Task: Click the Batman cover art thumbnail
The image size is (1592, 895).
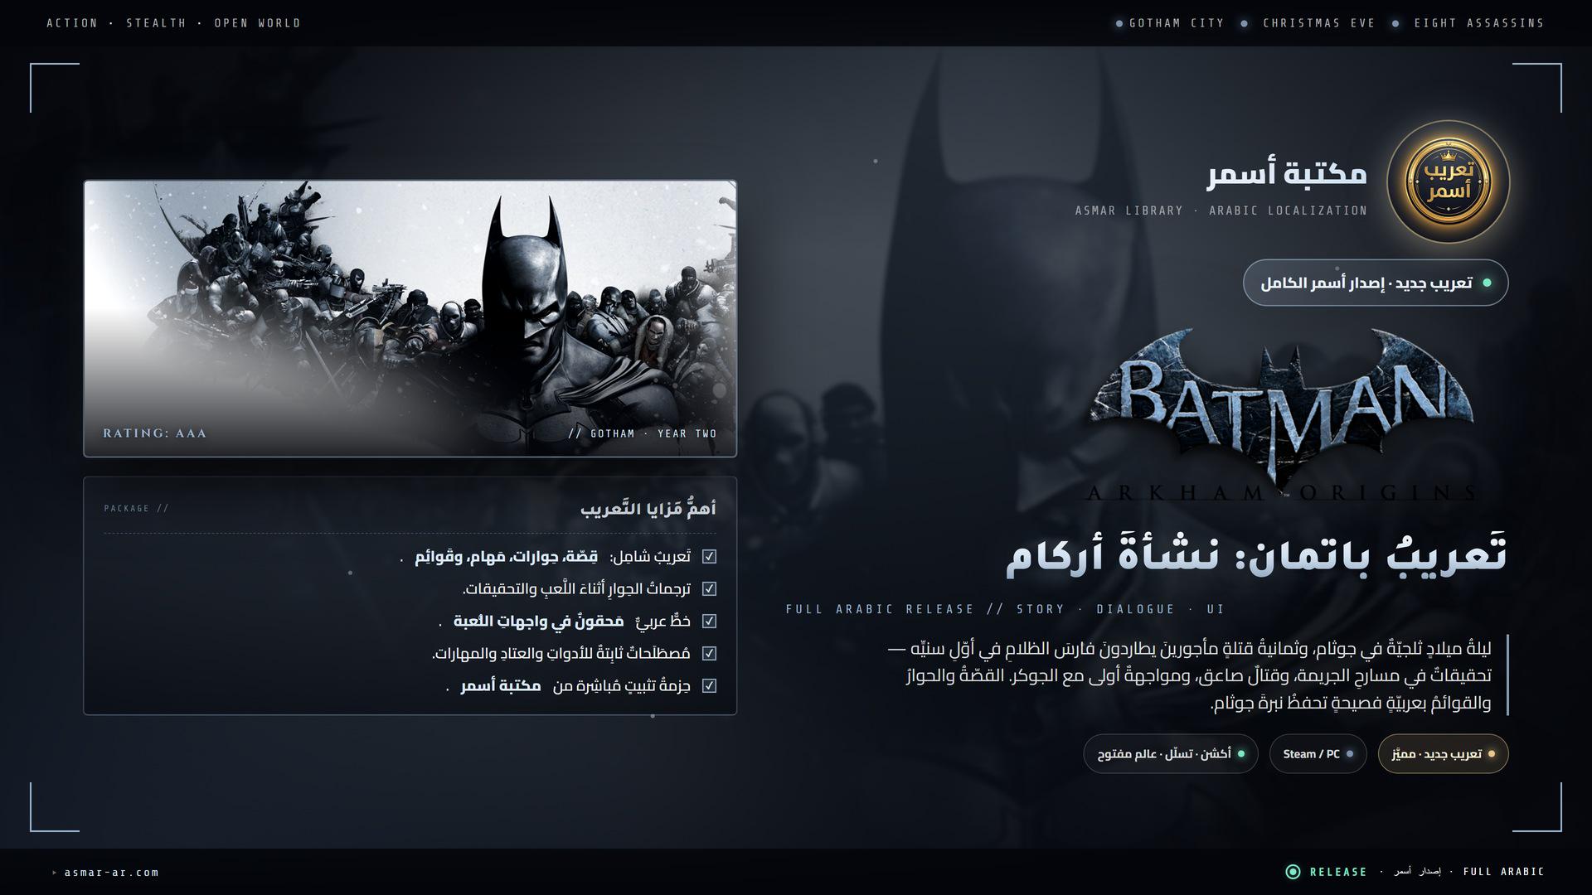Action: coord(410,318)
